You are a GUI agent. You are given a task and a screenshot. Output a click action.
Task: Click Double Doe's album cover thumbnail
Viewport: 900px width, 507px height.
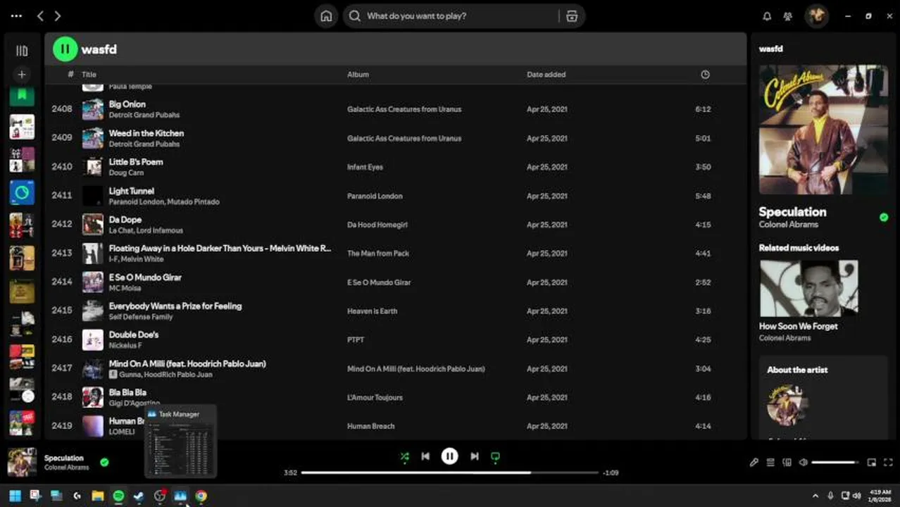[92, 339]
